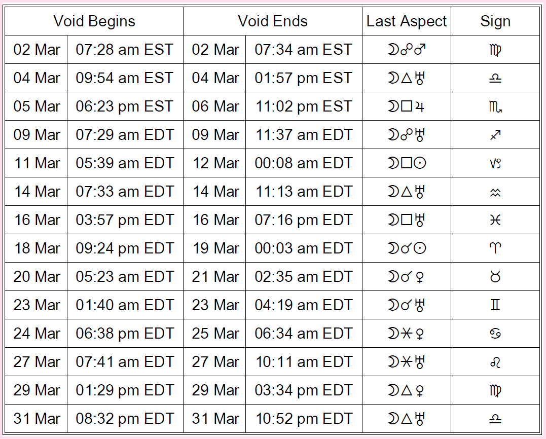Click the Sagittarius arrow sign glyph
Viewport: 546px width, 439px height.
(x=495, y=135)
